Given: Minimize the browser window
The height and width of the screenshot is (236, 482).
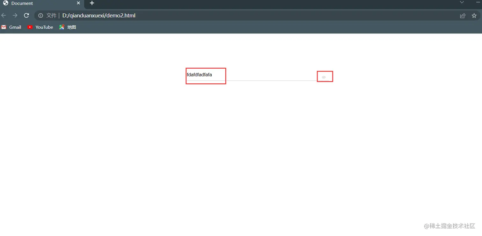Looking at the screenshot, I should coord(478,3).
